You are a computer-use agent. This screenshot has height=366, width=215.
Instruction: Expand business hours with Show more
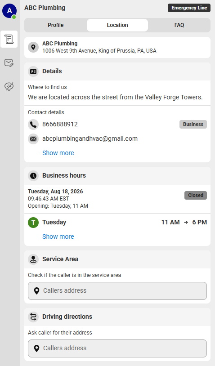pos(58,237)
